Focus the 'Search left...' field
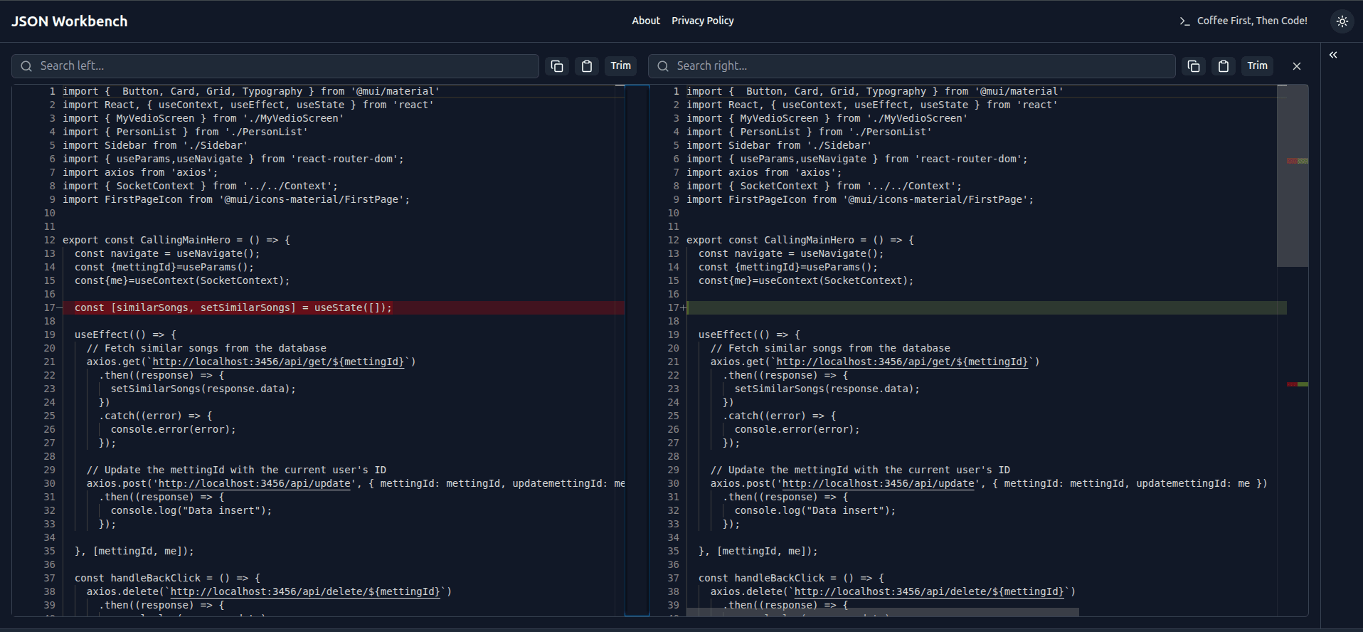 click(285, 66)
